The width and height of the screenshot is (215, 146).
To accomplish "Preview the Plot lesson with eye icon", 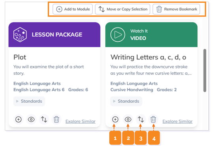I will (31, 119).
